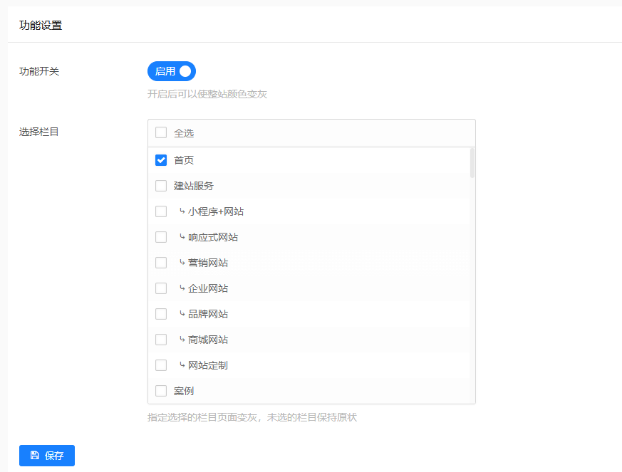Enable the 小程序+网站 checkbox
622x472 pixels.
point(161,211)
